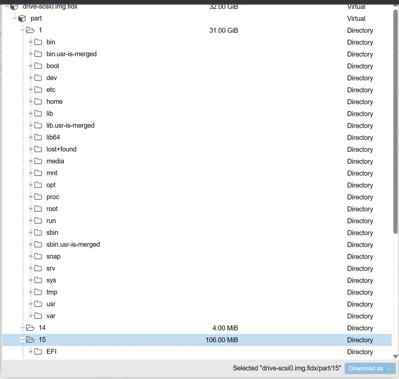
Task: Click the folder icon beside mnt
Action: tap(38, 173)
